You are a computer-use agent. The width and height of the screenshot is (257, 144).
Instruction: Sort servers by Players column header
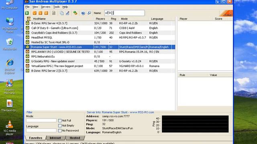[100, 19]
